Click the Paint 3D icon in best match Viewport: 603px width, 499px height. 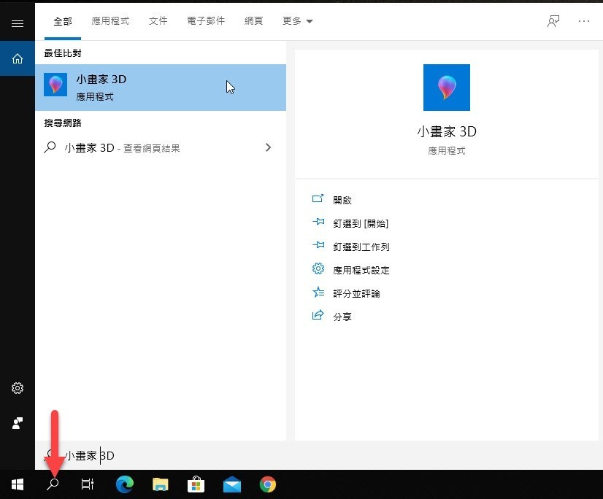[55, 84]
